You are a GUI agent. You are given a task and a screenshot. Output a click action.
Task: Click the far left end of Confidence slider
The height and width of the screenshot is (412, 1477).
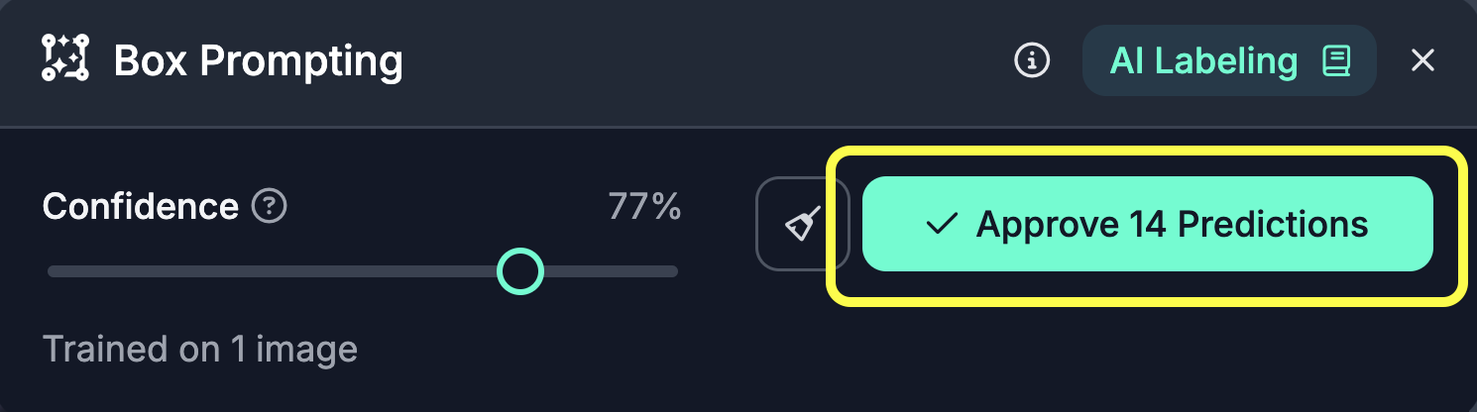point(52,271)
